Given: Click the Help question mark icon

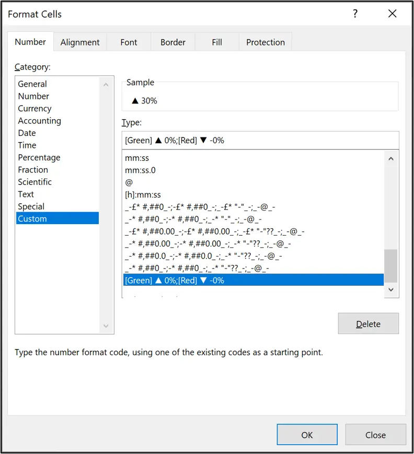Looking at the screenshot, I should pos(355,14).
